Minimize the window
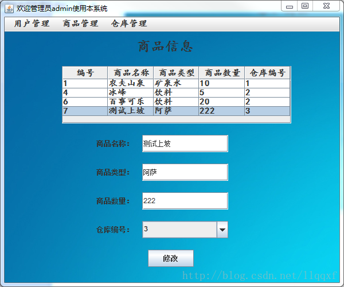Image resolution: width=344 pixels, height=287 pixels. click(290, 6)
